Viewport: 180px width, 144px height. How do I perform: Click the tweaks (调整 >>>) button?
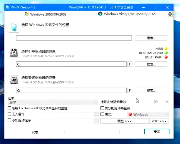pyautogui.click(x=125, y=121)
